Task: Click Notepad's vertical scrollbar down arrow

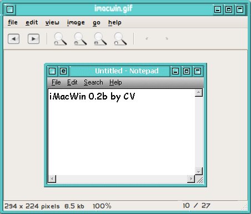Action: click(199, 171)
